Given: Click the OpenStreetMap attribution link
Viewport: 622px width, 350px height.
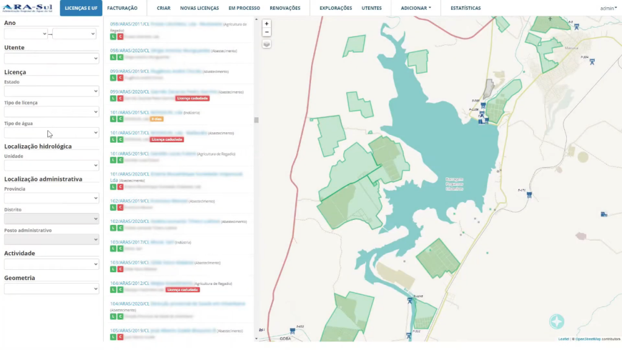Looking at the screenshot, I should (587, 338).
